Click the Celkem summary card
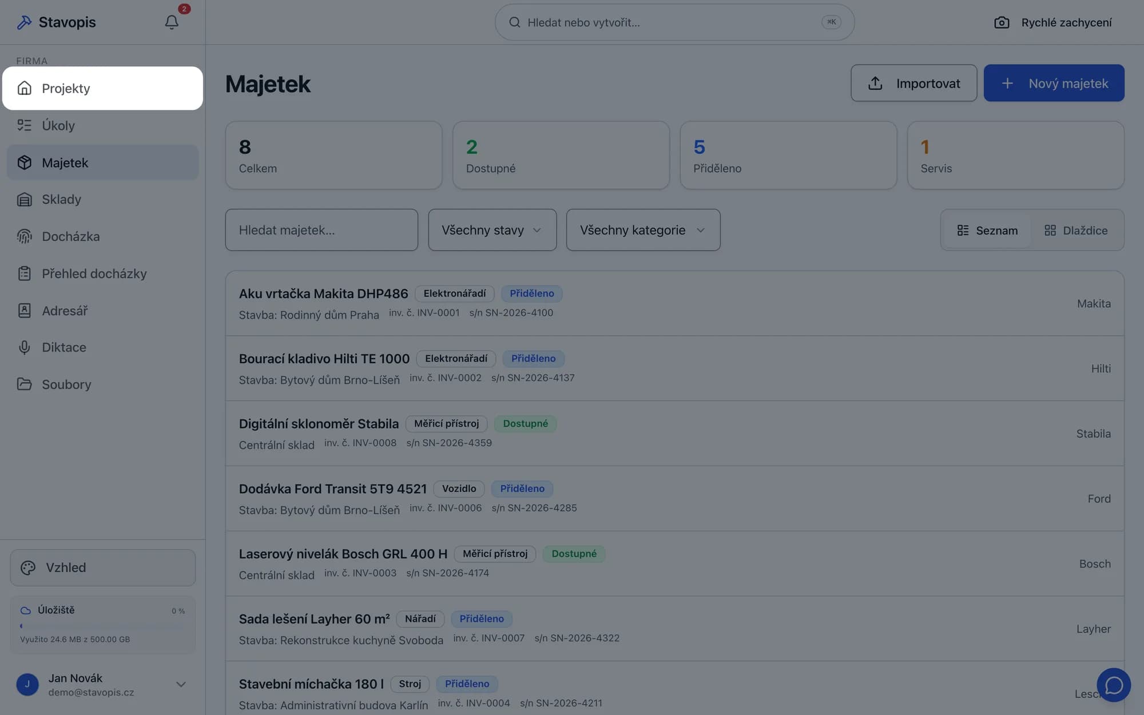 pos(333,155)
